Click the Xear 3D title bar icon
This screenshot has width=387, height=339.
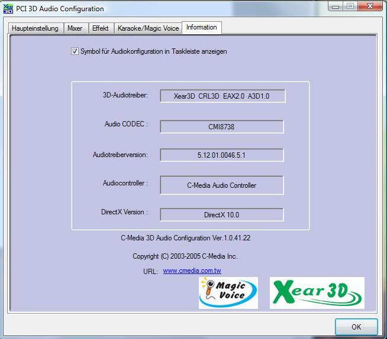click(x=8, y=9)
